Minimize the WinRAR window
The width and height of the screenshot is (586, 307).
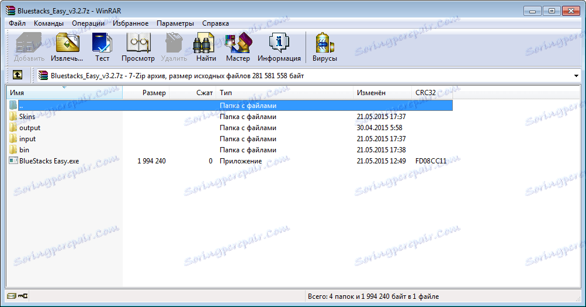pyautogui.click(x=533, y=11)
